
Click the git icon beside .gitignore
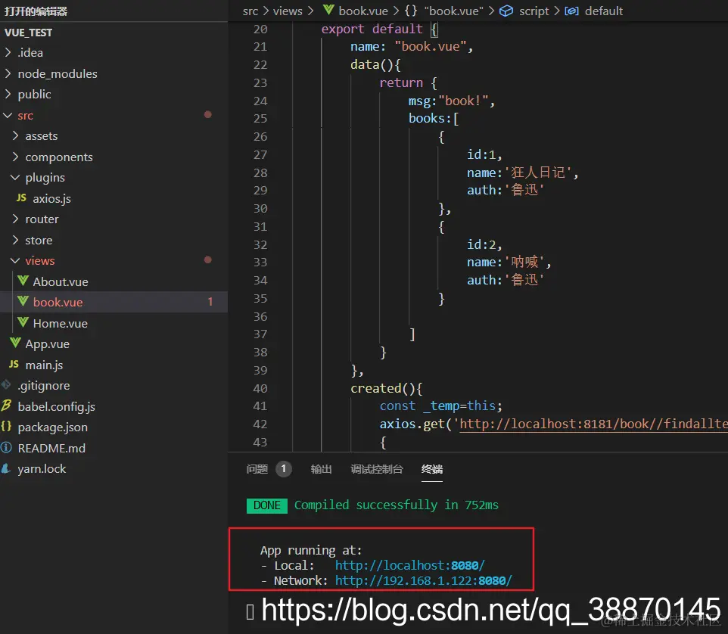(x=6, y=385)
